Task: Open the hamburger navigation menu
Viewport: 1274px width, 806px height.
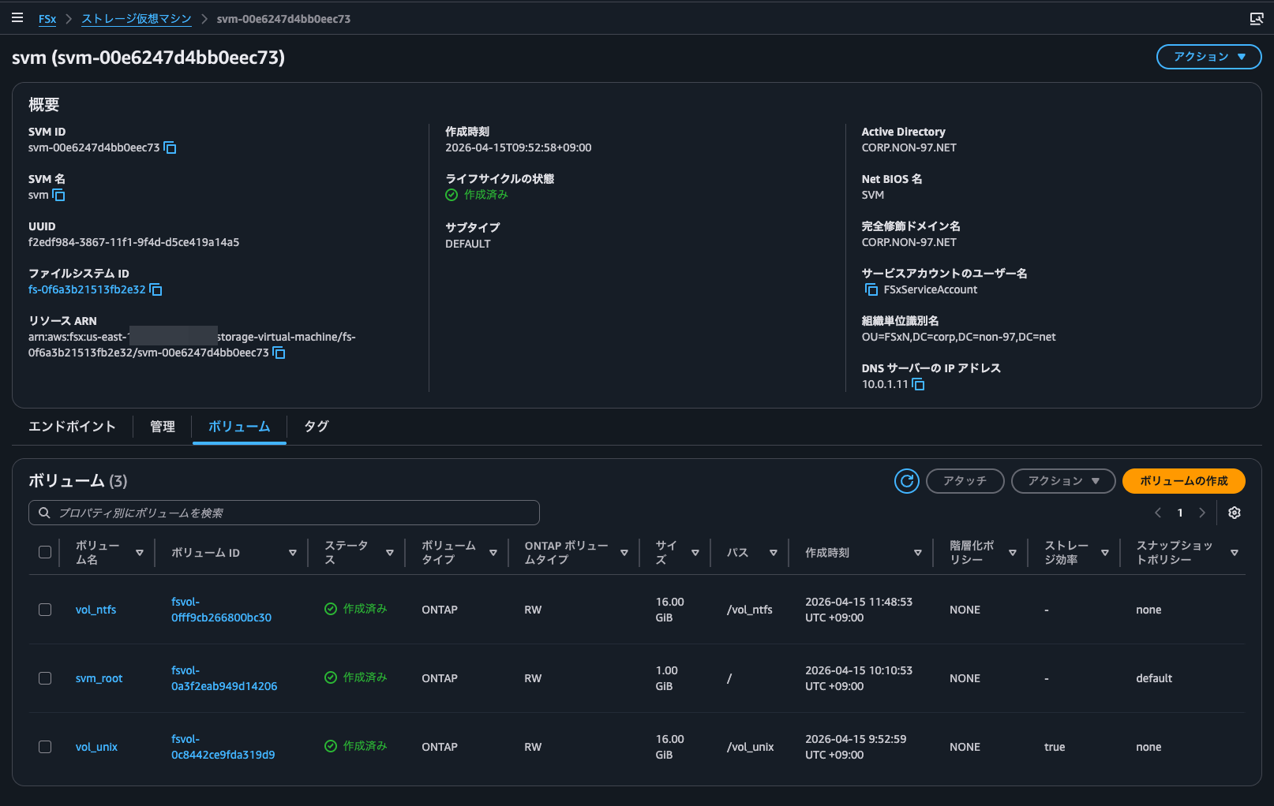Action: pyautogui.click(x=17, y=18)
